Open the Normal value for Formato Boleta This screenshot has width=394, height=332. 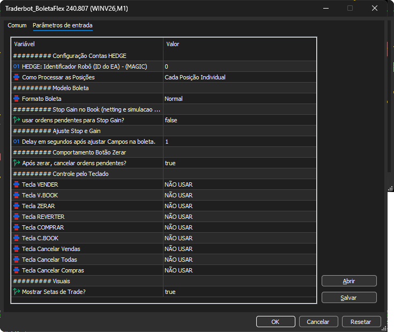240,99
